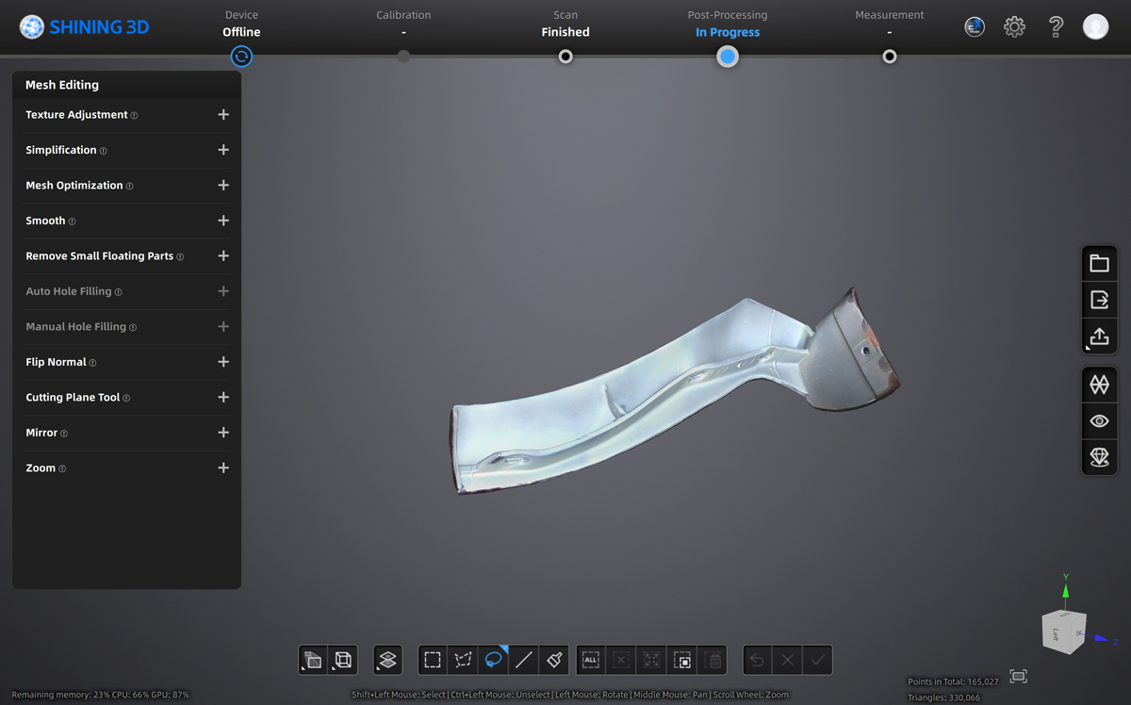Open the help question mark icon
Screen dimensions: 1131x705
[x=1056, y=26]
